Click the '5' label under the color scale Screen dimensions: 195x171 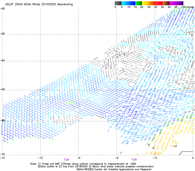pyautogui.click(x=122, y=7)
